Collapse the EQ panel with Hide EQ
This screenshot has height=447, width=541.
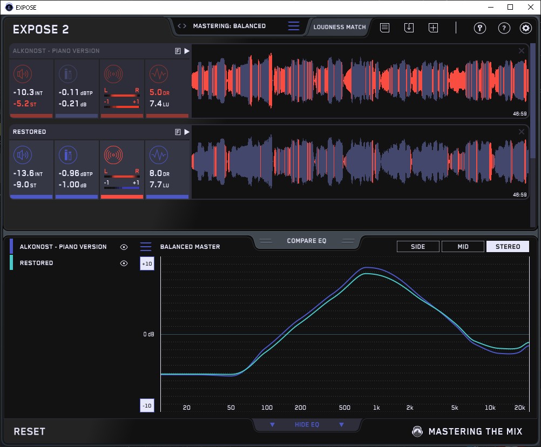307,425
